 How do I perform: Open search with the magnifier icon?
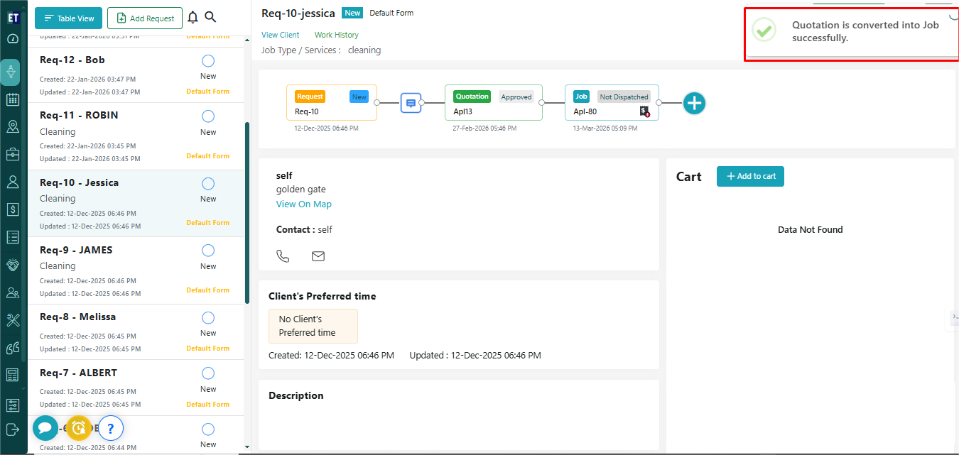pos(210,18)
